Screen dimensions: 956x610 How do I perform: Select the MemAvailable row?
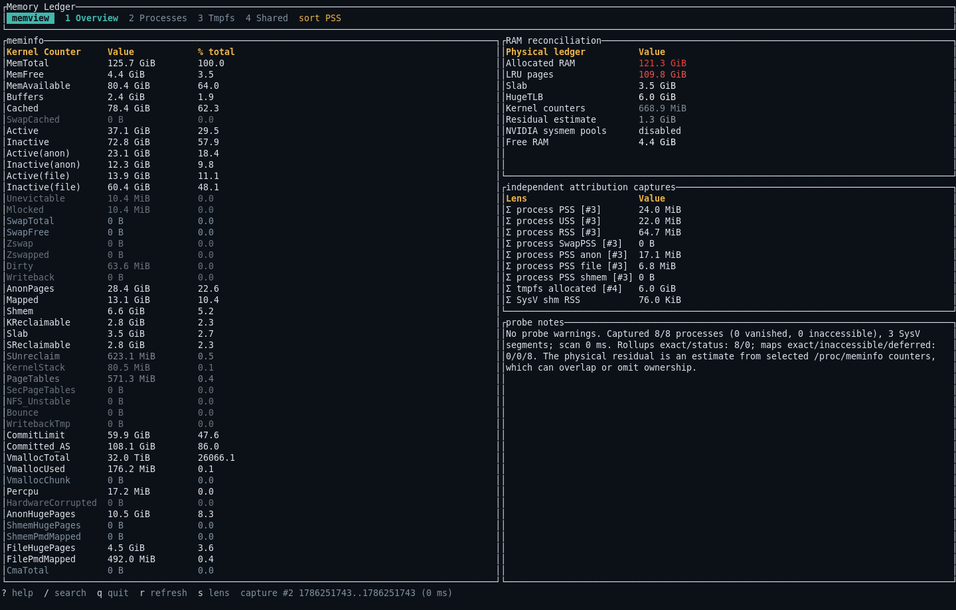coord(251,86)
